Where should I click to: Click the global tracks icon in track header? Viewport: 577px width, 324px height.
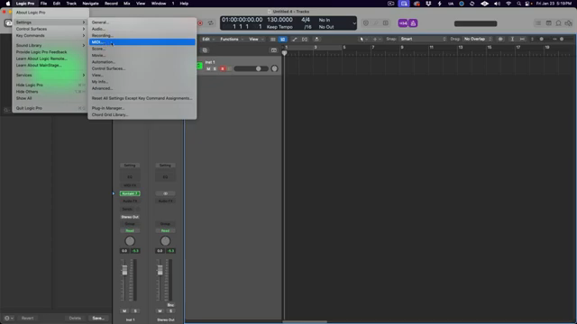coord(274,50)
